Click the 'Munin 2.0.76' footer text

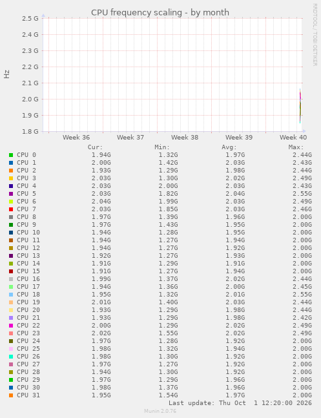tap(160, 411)
